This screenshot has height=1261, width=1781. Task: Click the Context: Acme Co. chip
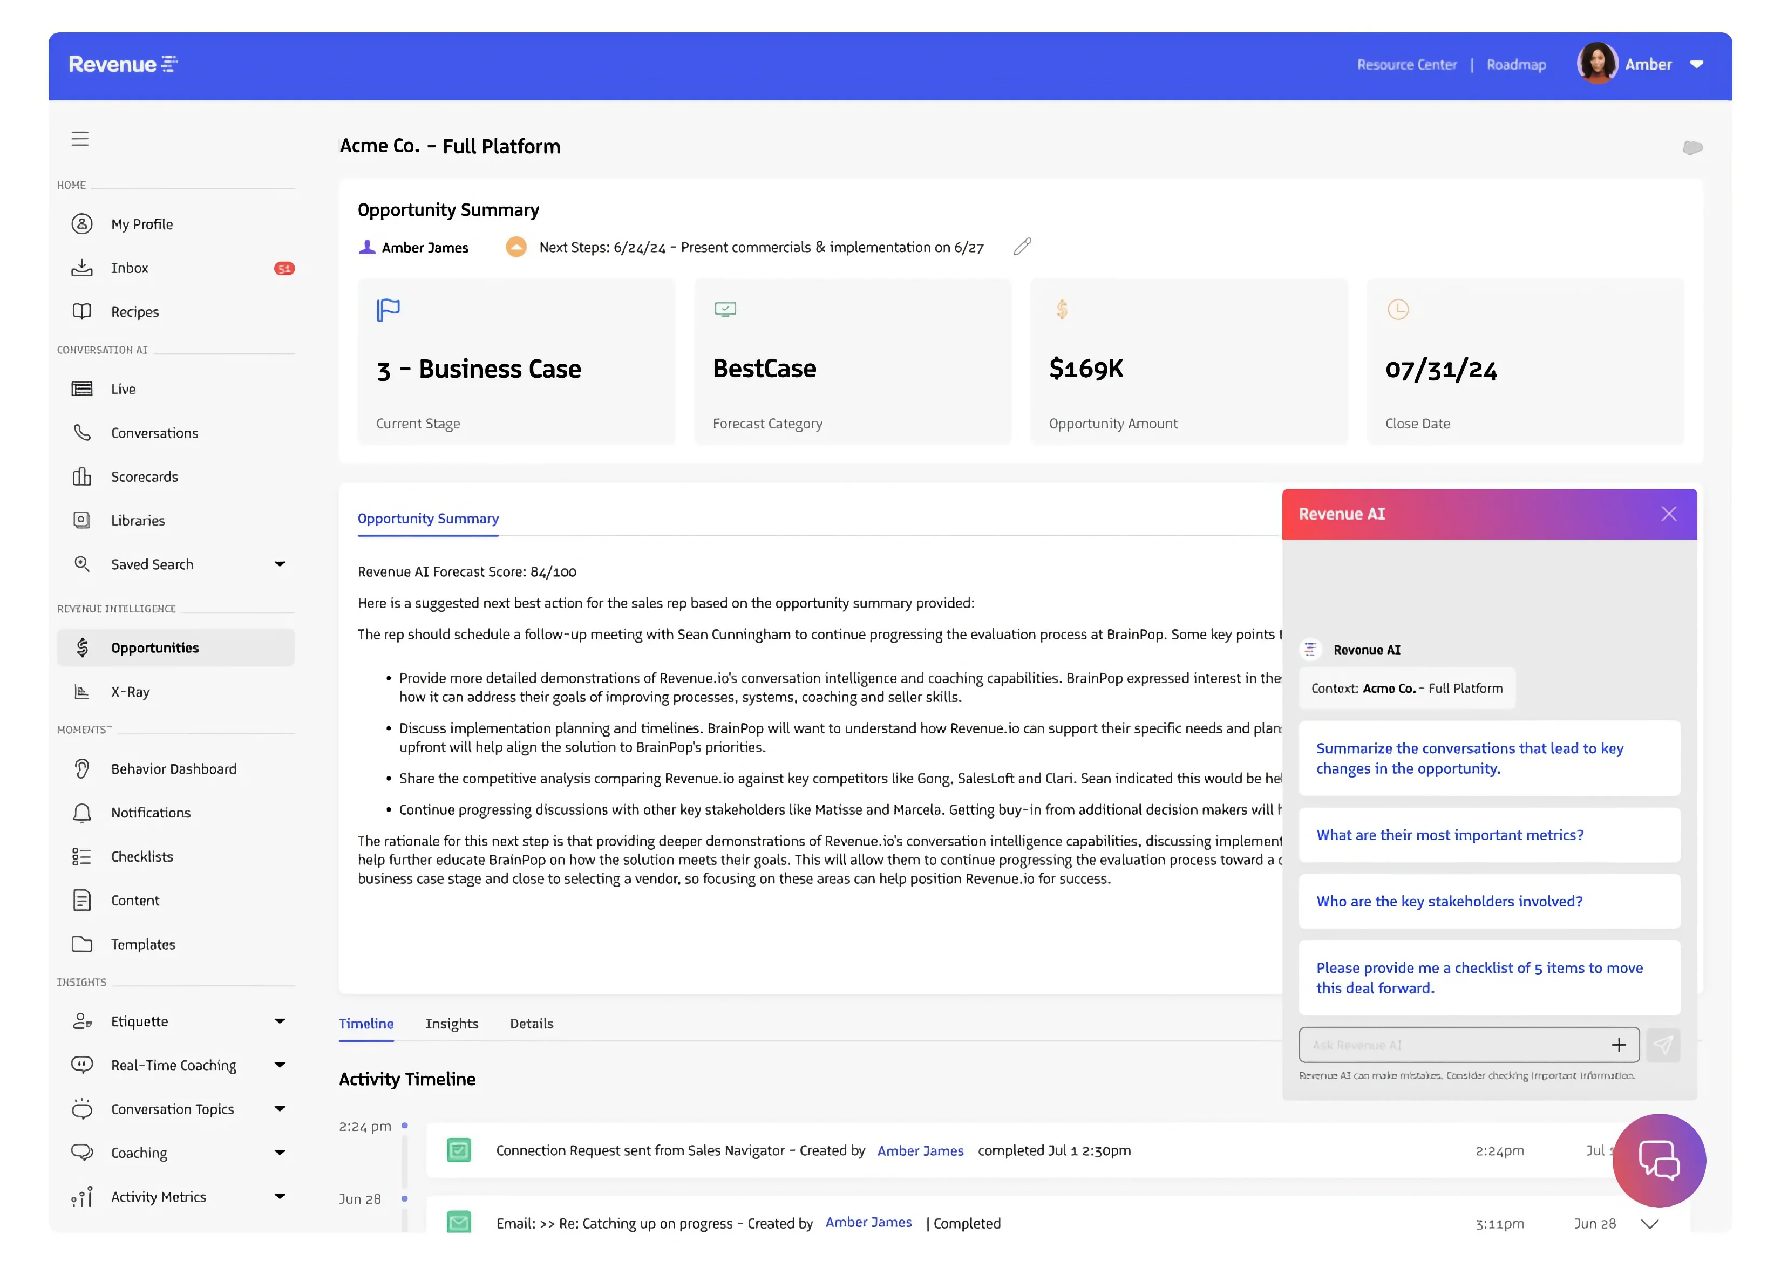1406,689
